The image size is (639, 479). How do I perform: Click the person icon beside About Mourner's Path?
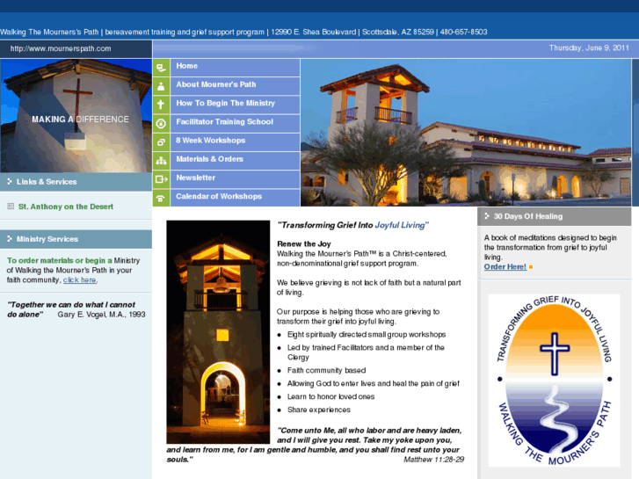(x=162, y=86)
